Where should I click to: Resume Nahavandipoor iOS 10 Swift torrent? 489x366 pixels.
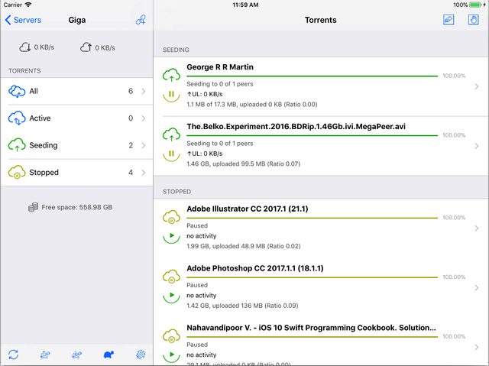171,356
